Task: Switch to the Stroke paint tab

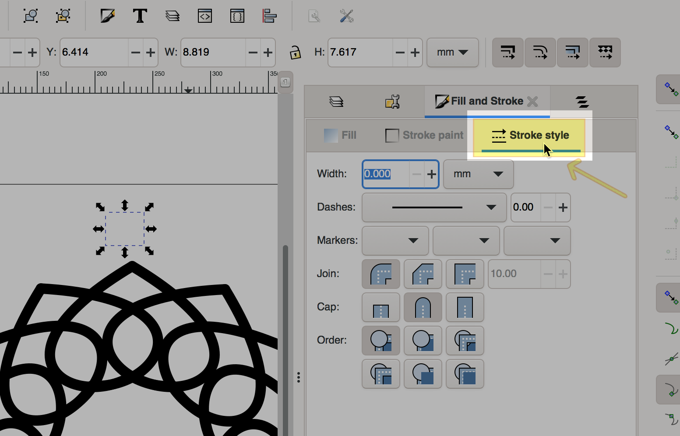Action: [424, 135]
